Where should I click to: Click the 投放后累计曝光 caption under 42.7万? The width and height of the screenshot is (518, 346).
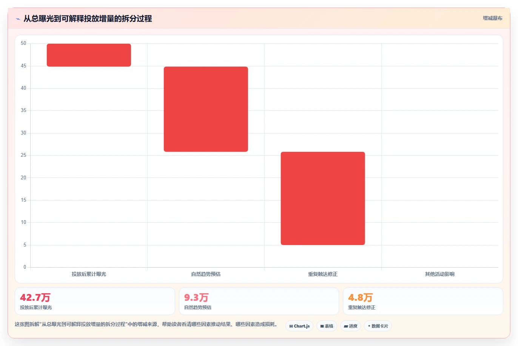coord(36,308)
